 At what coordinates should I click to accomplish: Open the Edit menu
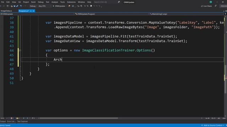[8, 2]
